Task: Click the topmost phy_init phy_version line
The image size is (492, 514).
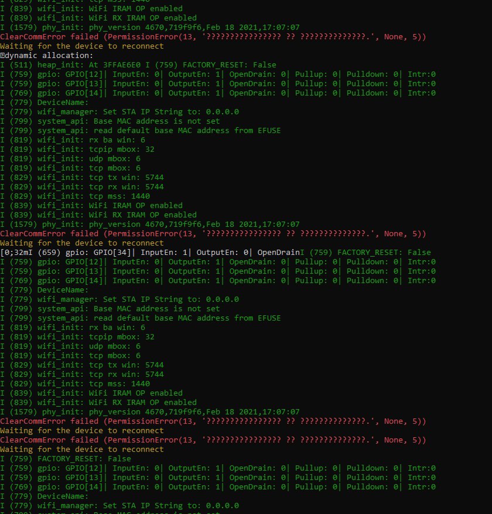Action: pyautogui.click(x=150, y=28)
